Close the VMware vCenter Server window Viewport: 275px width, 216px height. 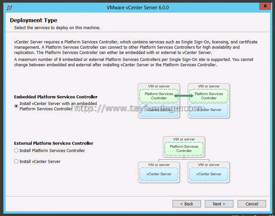pyautogui.click(x=265, y=6)
